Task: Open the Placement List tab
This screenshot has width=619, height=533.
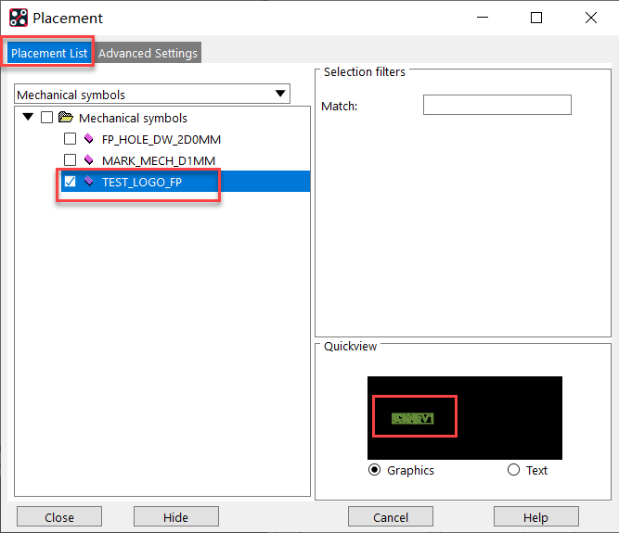Action: [x=49, y=53]
